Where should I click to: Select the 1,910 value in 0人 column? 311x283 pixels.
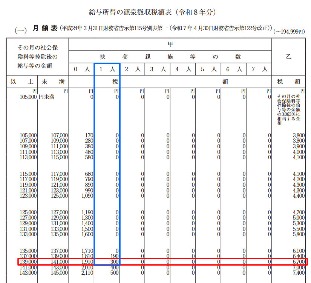[x=87, y=262]
